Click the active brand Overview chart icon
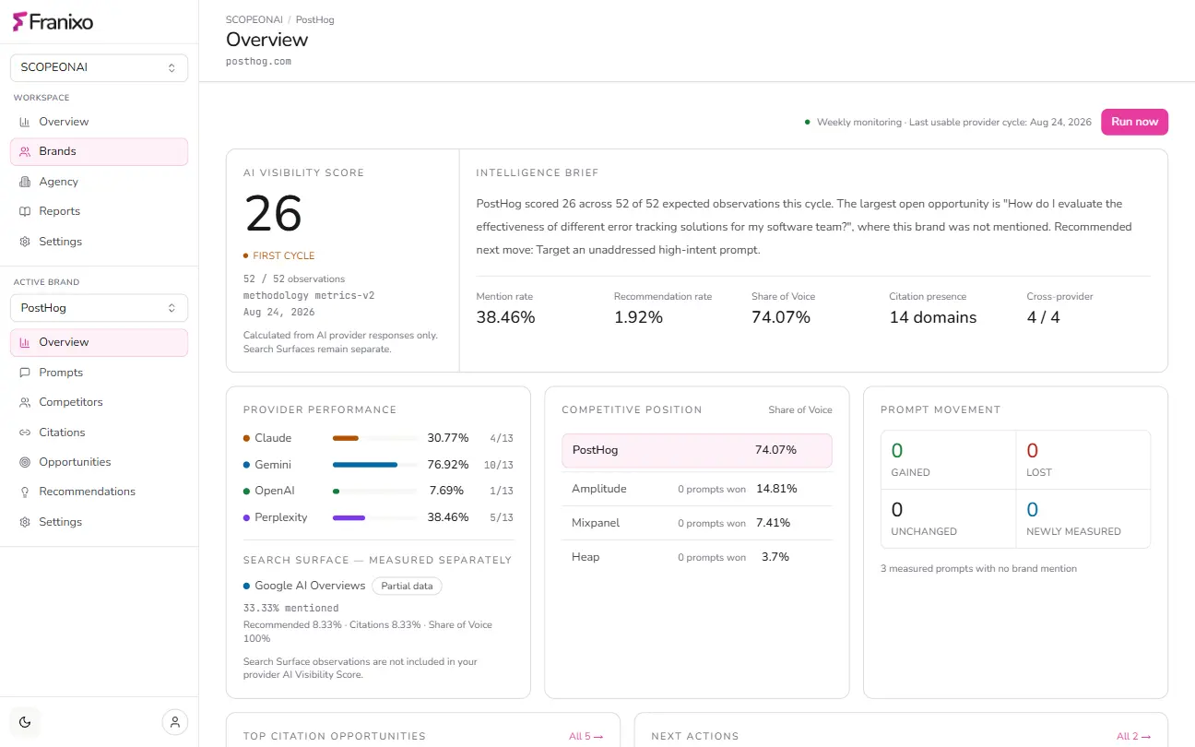The width and height of the screenshot is (1195, 747). pos(25,342)
